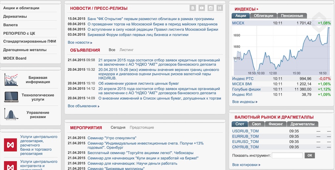Open the MICEX index row link

pyautogui.click(x=238, y=23)
